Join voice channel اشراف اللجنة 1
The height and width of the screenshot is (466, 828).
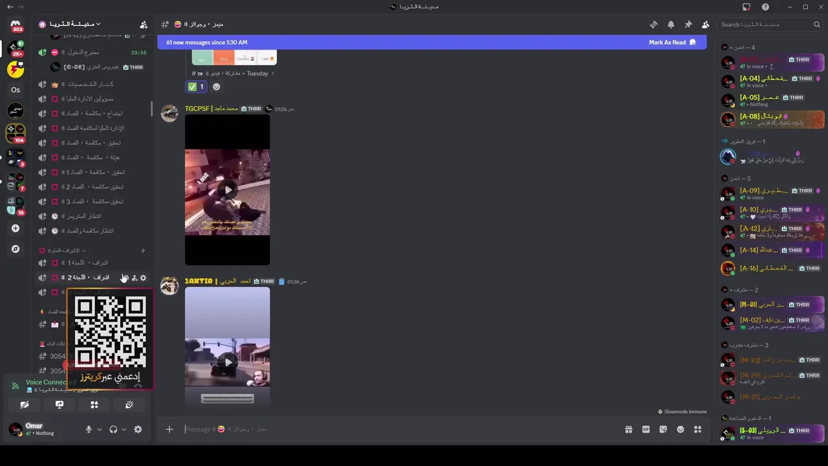pos(91,263)
